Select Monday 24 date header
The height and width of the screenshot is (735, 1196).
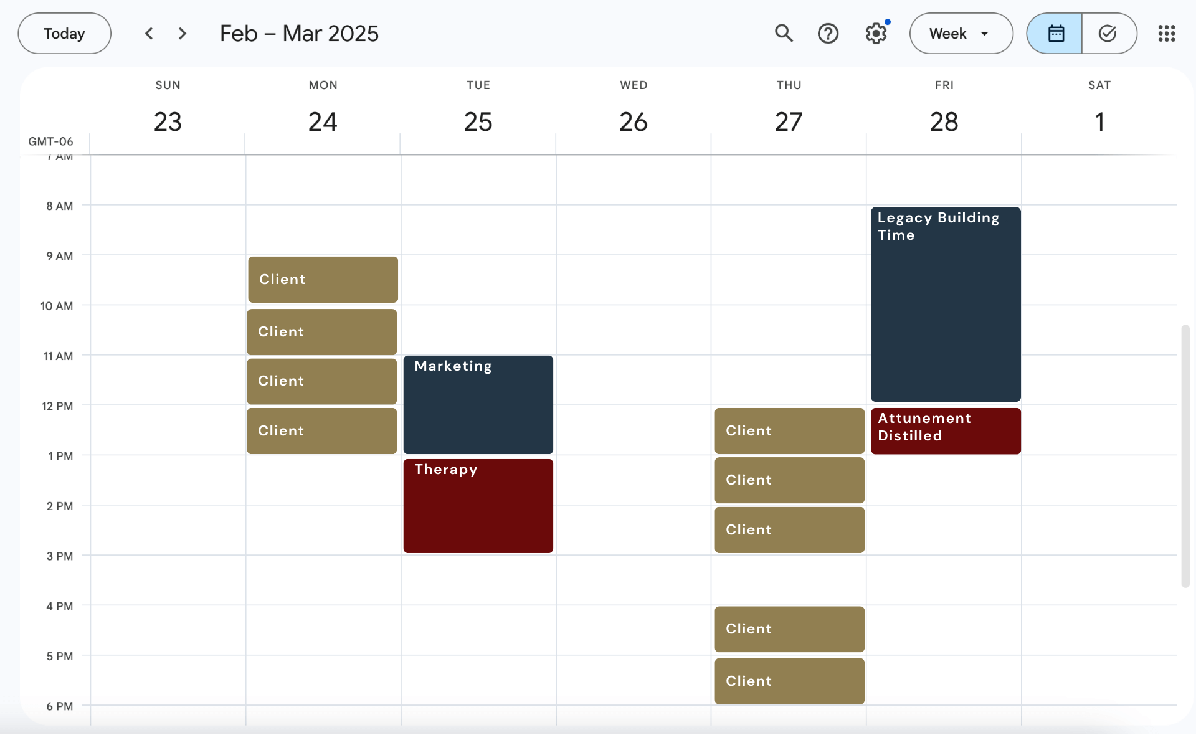(323, 121)
